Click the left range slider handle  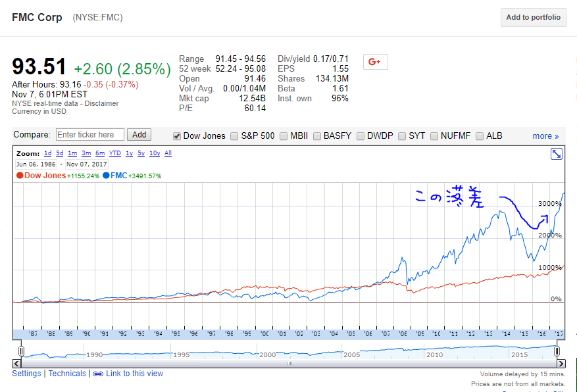21,351
